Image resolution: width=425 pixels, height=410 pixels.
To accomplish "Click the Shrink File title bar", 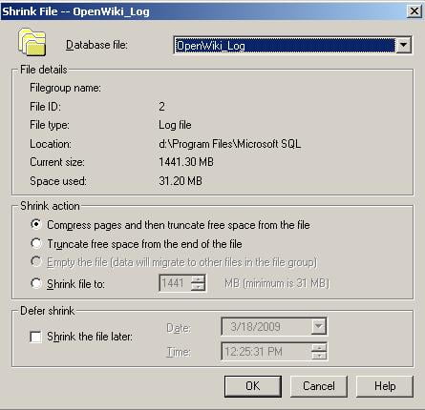I will coord(203,11).
